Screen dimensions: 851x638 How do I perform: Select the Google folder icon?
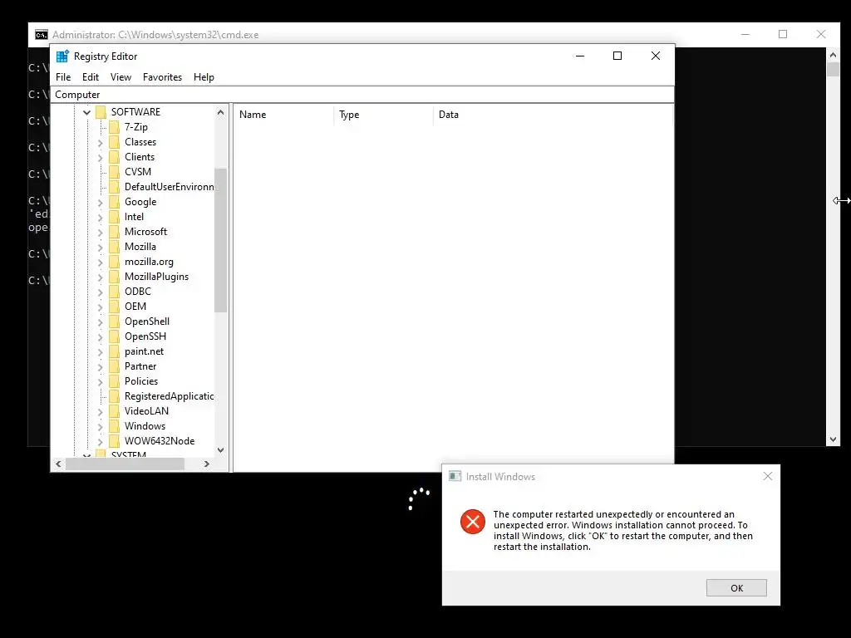pos(114,202)
